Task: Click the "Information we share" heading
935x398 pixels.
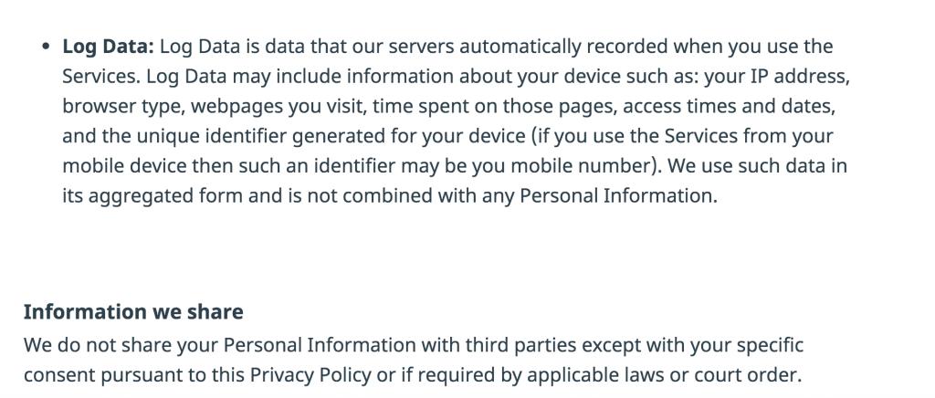Action: (x=133, y=311)
